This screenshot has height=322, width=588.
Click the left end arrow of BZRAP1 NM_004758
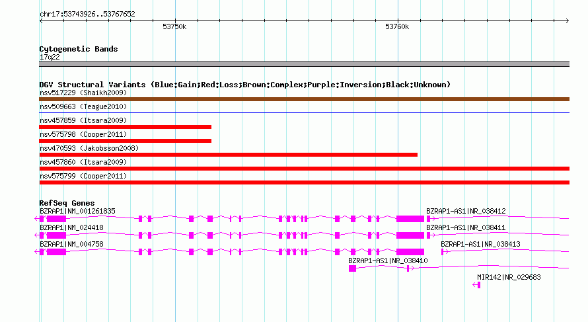click(x=36, y=252)
